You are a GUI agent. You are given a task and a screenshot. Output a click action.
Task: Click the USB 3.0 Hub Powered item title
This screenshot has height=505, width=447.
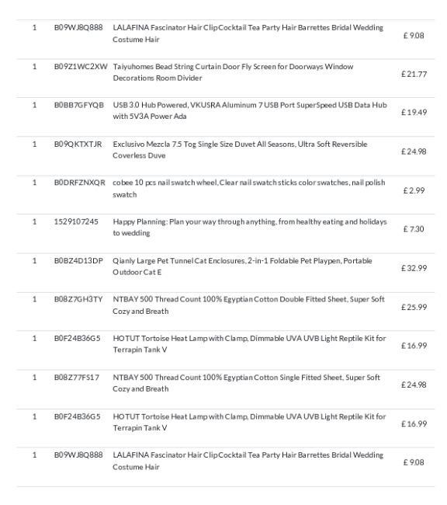tap(250, 110)
